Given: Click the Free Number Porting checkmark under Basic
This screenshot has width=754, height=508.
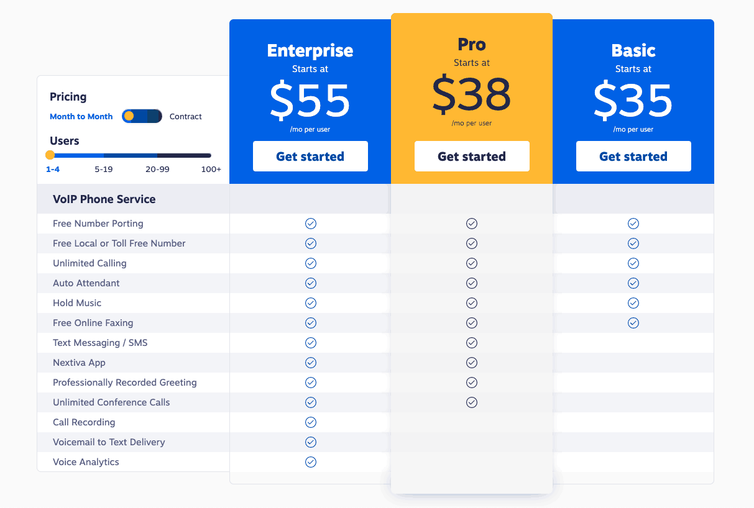Looking at the screenshot, I should [x=633, y=223].
